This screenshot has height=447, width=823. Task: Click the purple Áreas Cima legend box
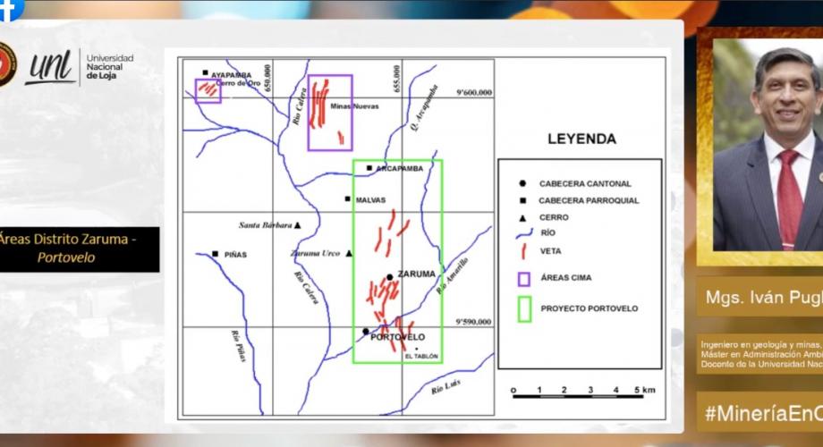(x=522, y=278)
